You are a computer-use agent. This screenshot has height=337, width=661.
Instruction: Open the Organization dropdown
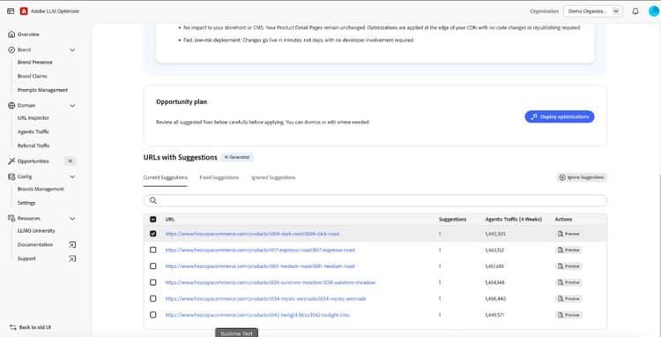click(x=593, y=11)
